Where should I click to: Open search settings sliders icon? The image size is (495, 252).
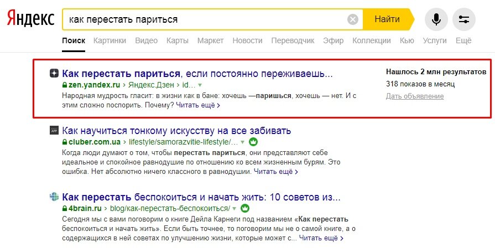463,19
